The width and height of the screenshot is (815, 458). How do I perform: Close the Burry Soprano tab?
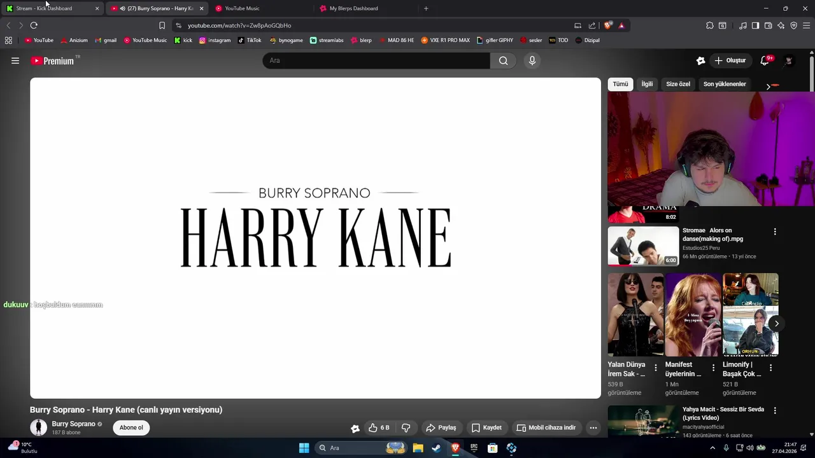201,8
